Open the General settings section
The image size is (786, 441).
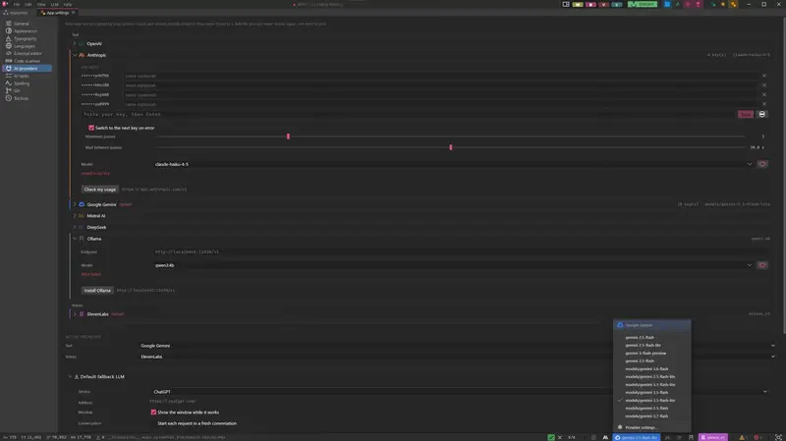[28, 24]
